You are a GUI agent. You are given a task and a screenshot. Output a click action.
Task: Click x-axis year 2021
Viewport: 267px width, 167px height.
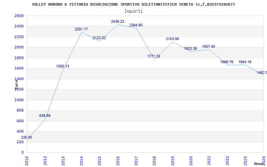[209, 161]
